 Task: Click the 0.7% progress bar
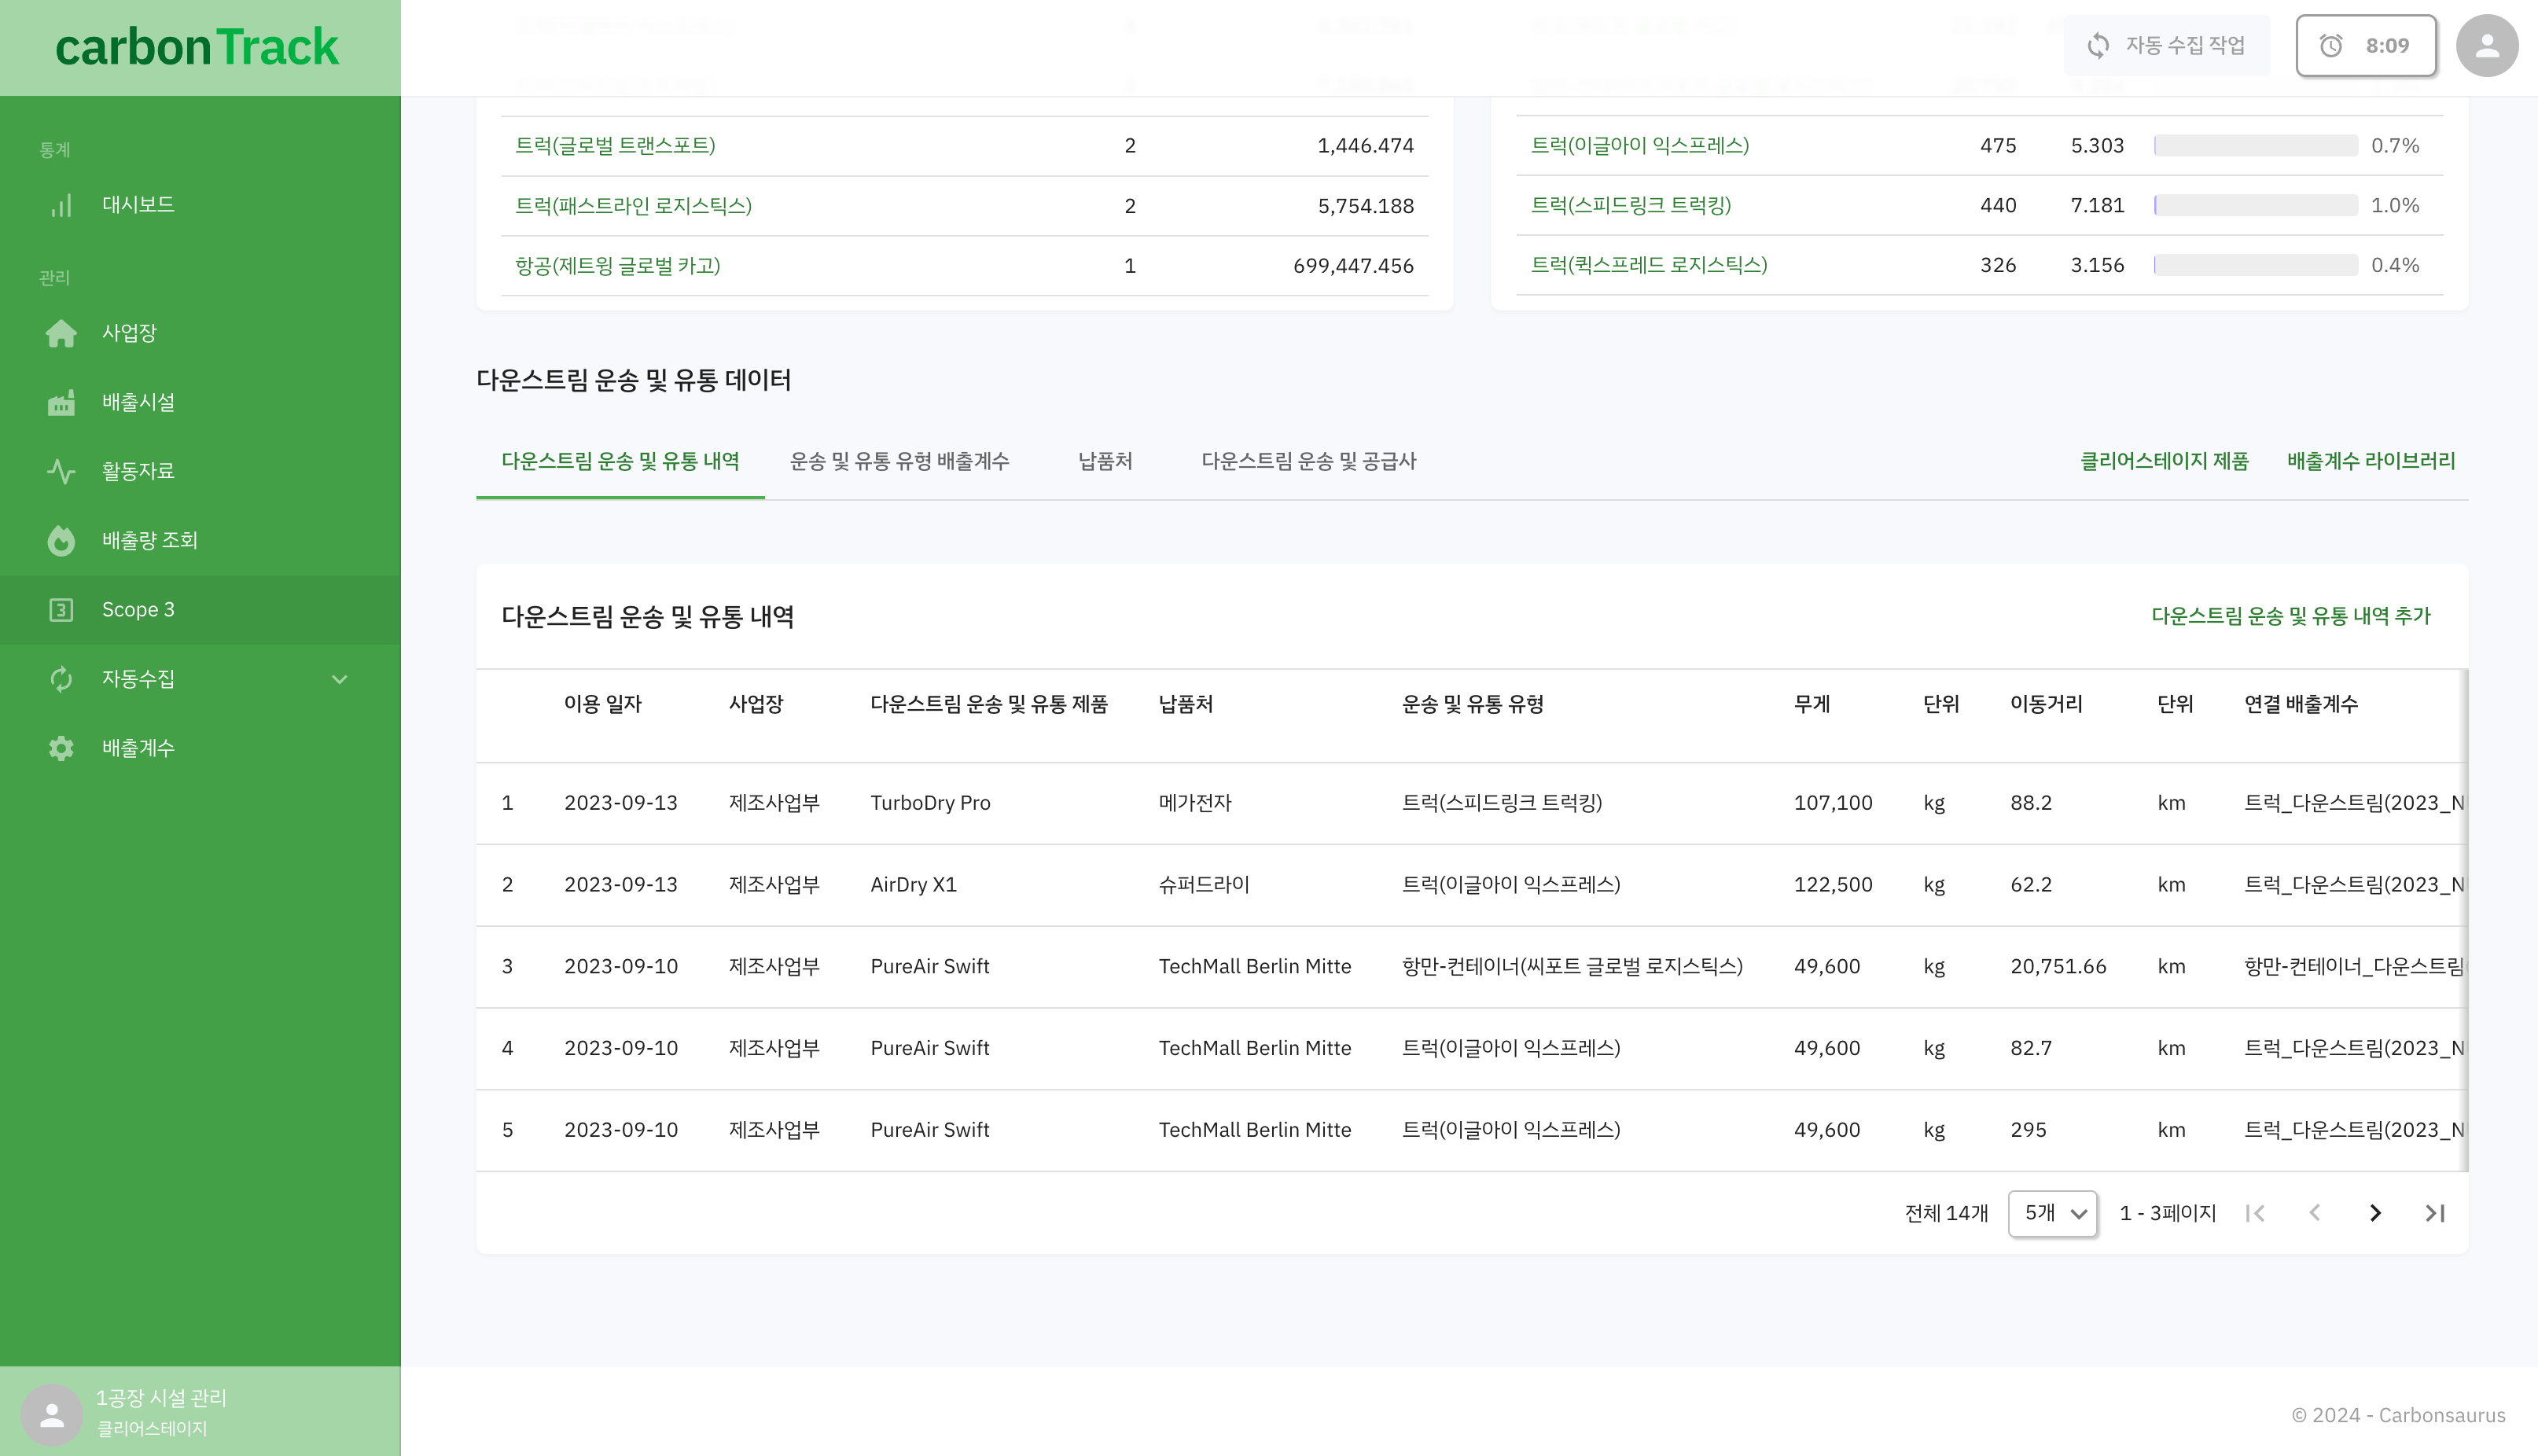tap(2256, 146)
